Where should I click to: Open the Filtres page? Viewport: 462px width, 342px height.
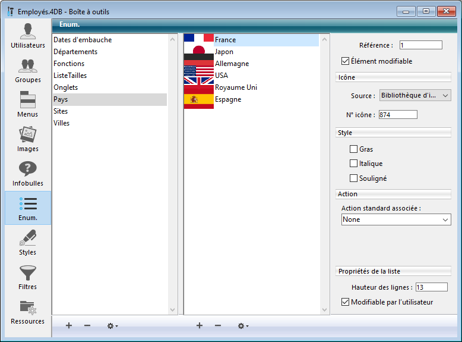pyautogui.click(x=27, y=277)
